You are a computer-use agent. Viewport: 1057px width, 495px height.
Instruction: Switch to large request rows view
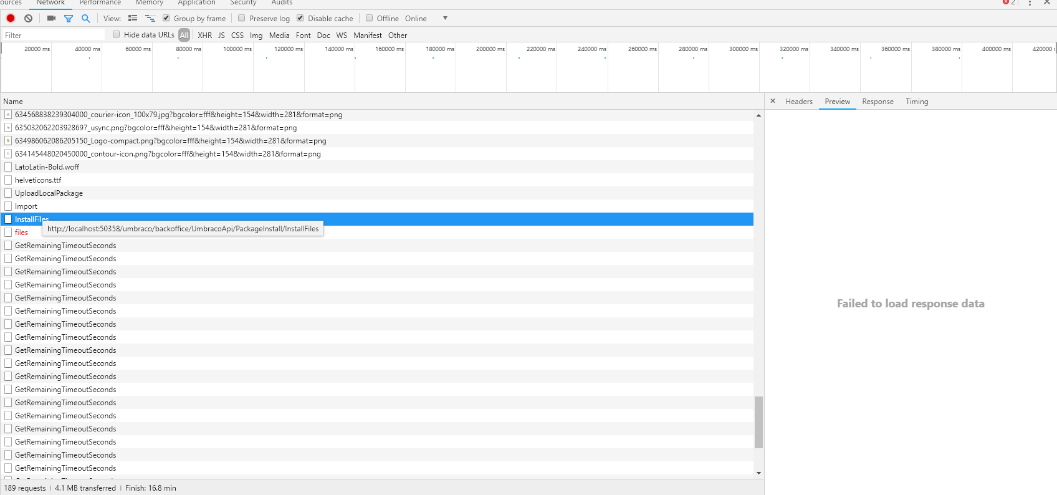(133, 18)
